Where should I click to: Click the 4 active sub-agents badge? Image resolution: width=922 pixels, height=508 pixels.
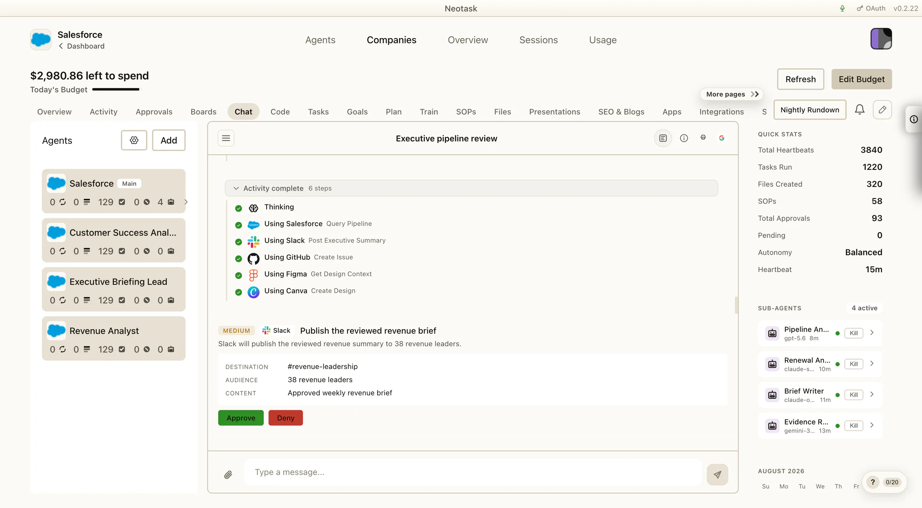[864, 308]
